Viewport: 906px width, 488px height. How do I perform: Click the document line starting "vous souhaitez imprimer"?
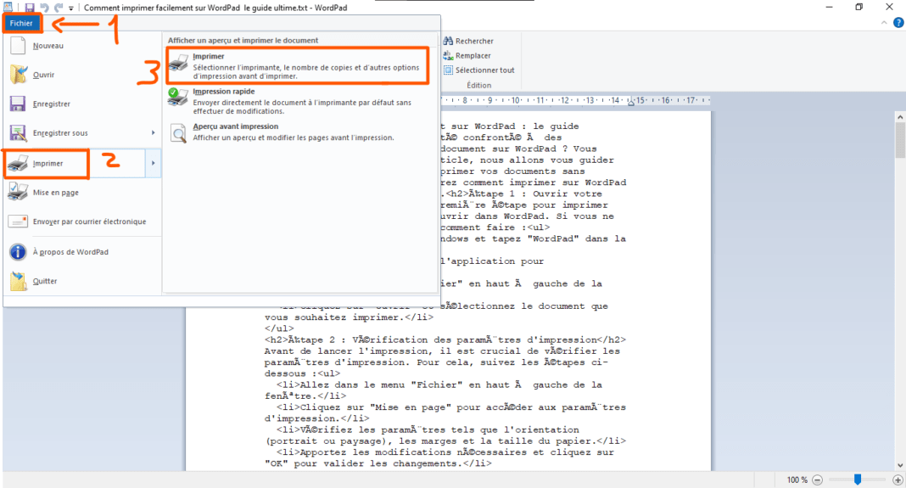click(349, 317)
